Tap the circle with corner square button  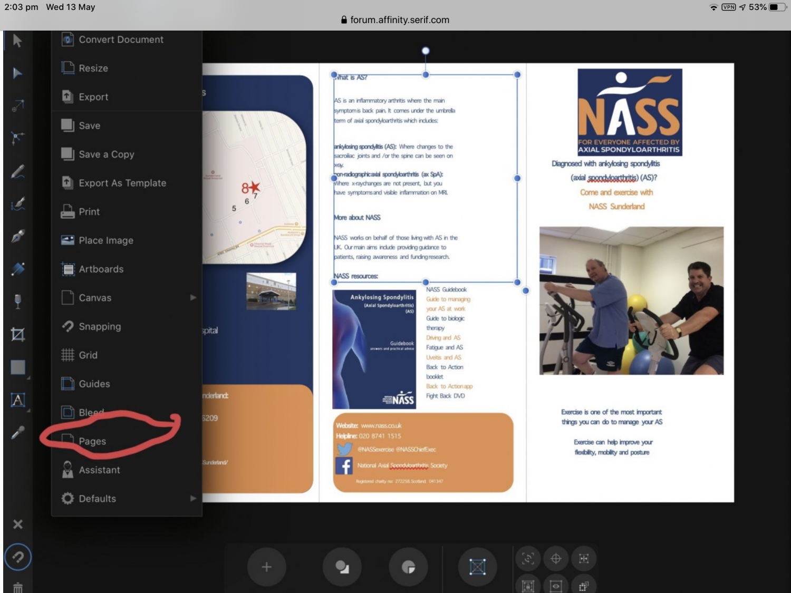coord(408,567)
